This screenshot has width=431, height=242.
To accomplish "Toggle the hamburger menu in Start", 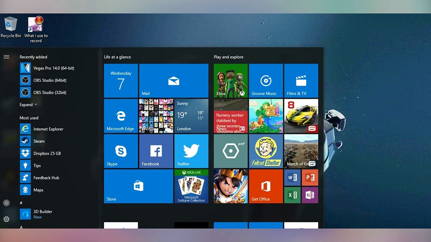I will pos(6,57).
